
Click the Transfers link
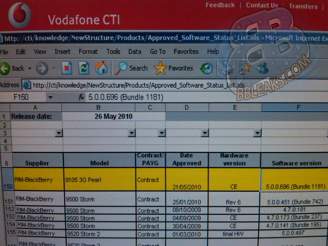(x=303, y=6)
